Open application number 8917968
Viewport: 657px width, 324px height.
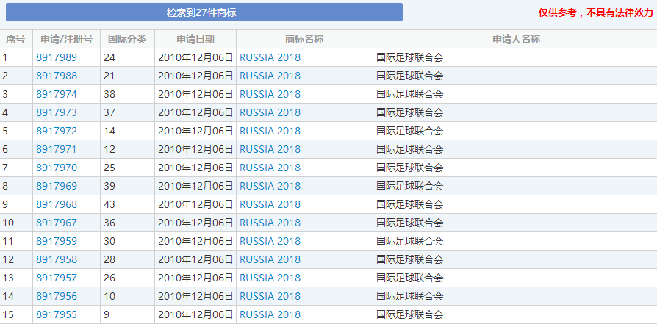click(x=57, y=204)
